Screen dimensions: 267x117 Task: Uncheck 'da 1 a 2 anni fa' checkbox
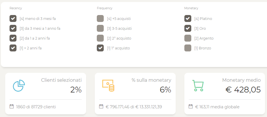coord(13,38)
